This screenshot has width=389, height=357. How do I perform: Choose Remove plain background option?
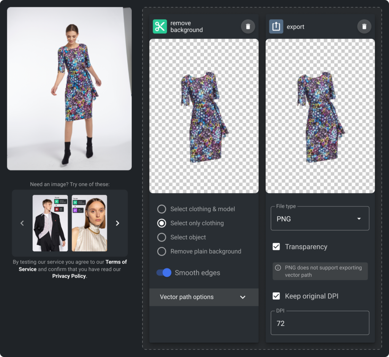coord(199,251)
